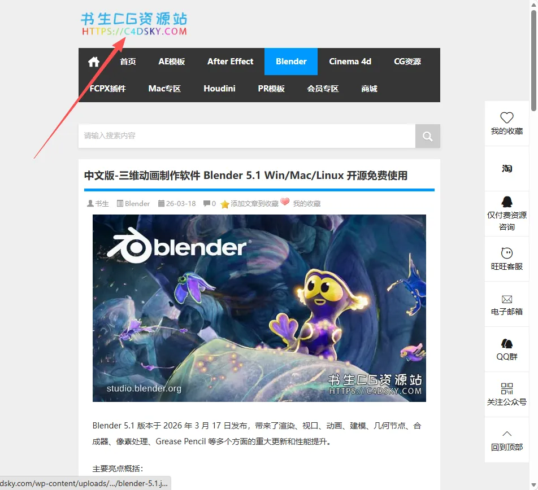Select After Effect in navigation bar

tap(230, 62)
